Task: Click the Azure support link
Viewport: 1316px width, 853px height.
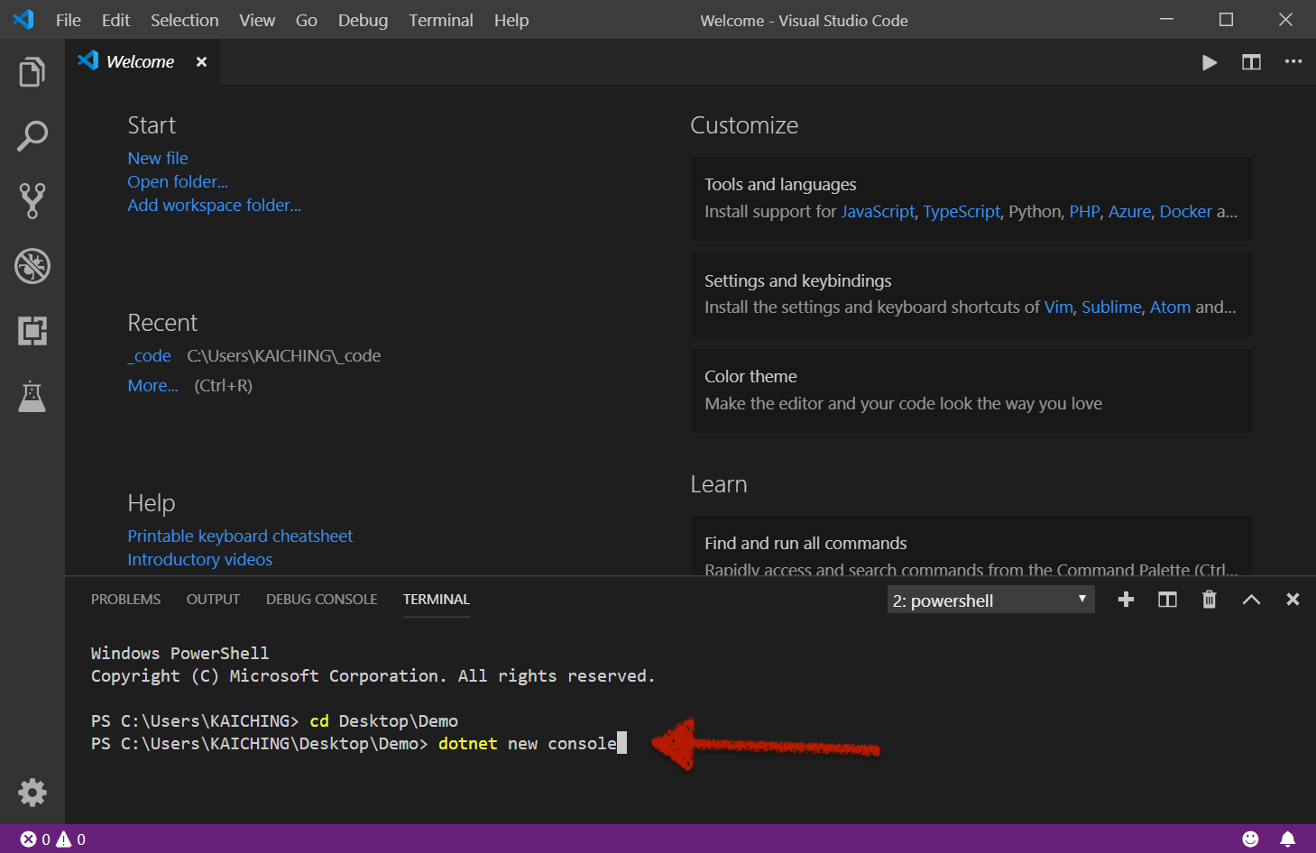Action: (x=1129, y=211)
